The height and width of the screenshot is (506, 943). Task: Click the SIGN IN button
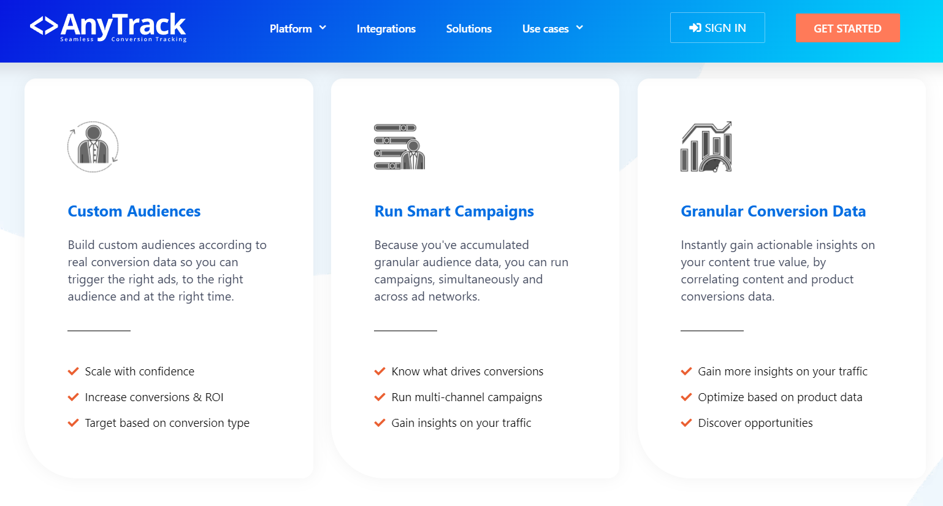pos(717,28)
